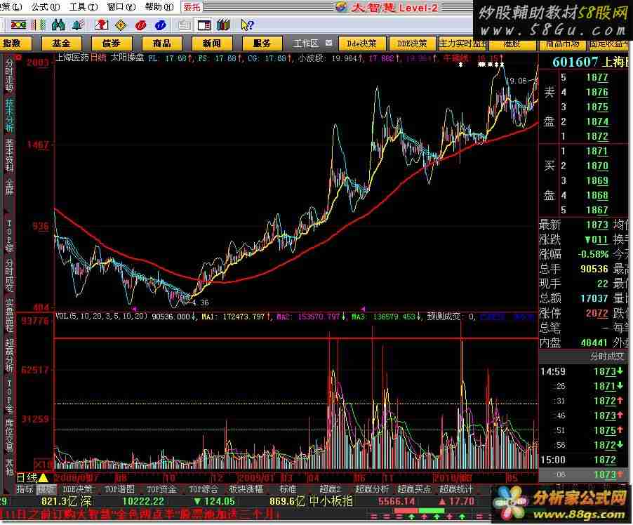Select the 全屏 sidebar tab
633x525 pixels.
click(9, 187)
